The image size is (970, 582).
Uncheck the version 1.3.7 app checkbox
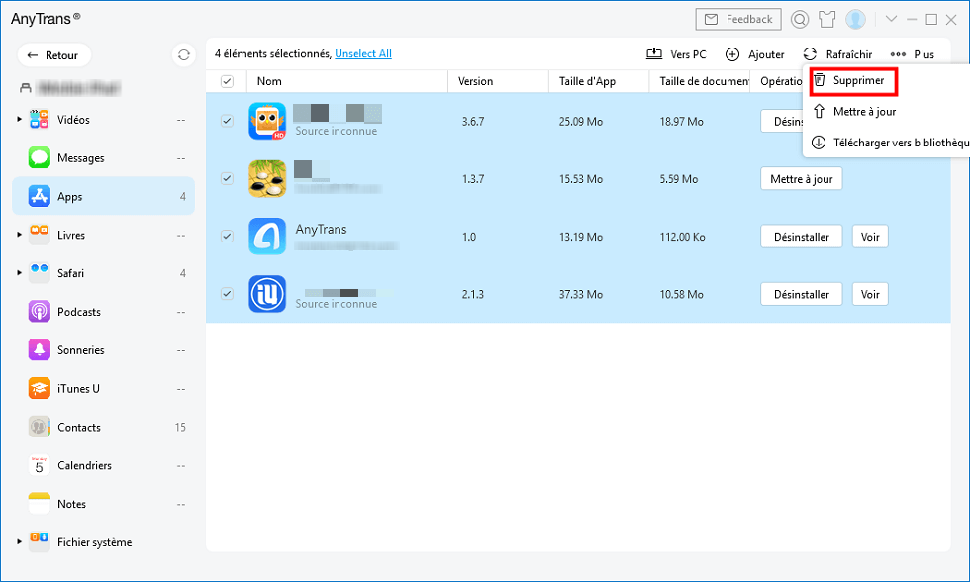(227, 178)
